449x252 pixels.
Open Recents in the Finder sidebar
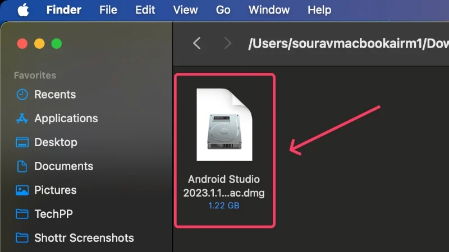[54, 95]
